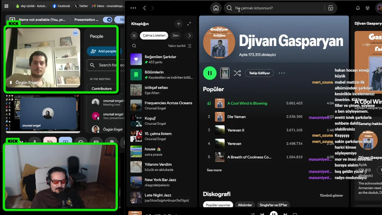Clear the library filter with the X
The width and height of the screenshot is (382, 215).
(x=134, y=36)
